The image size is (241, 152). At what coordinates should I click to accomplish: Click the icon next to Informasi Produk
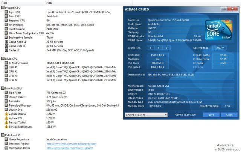click(6, 144)
